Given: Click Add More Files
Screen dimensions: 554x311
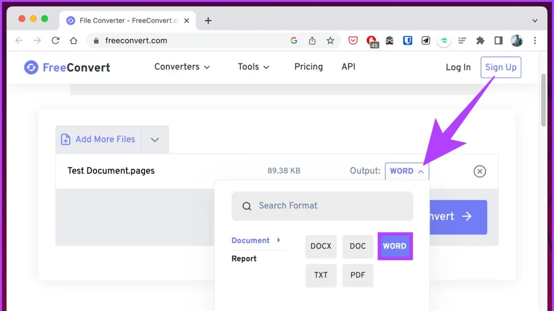Looking at the screenshot, I should point(98,140).
